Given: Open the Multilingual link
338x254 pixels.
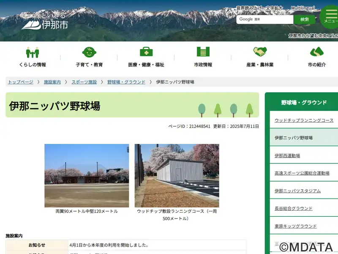Looking at the screenshot, I should coord(303,8).
